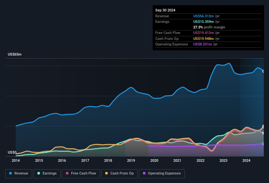
Task: Click the pink Free Cash Flow legend dot
Action: pyautogui.click(x=67, y=173)
